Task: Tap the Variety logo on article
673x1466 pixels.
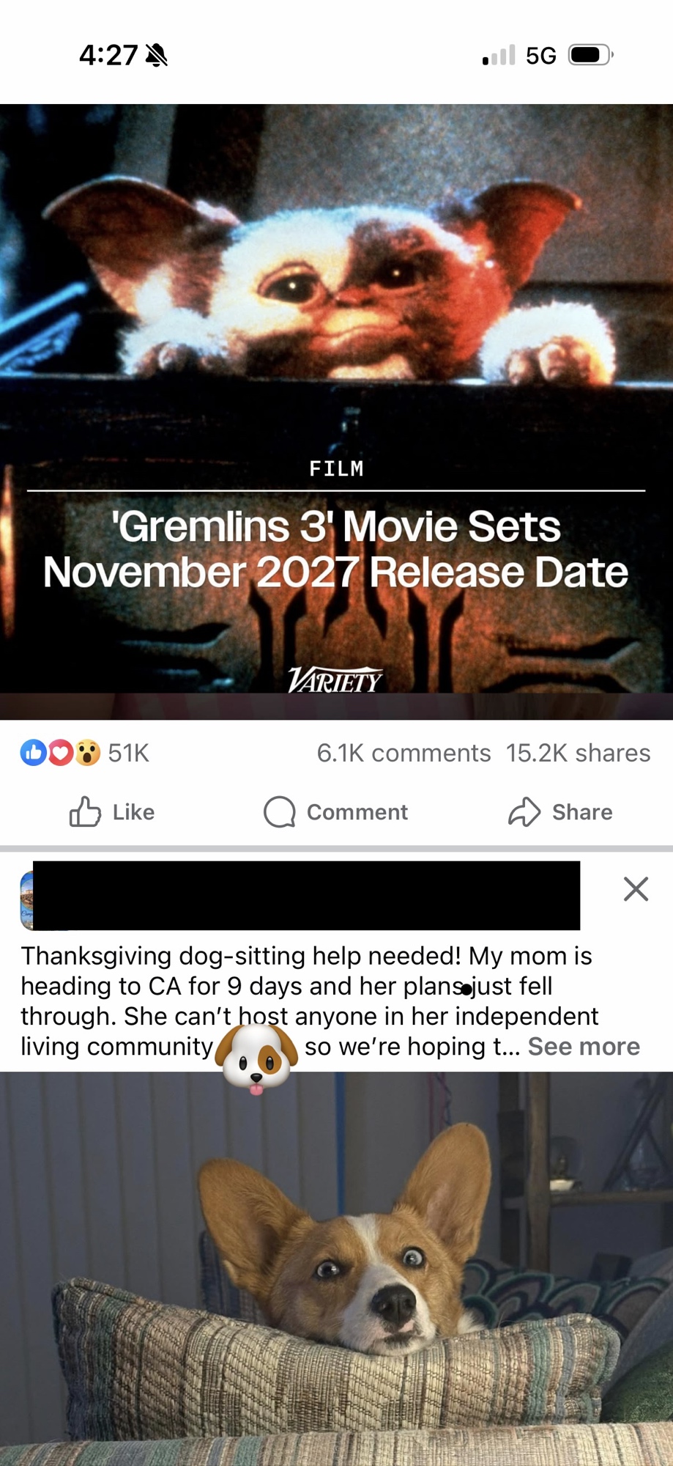Action: [335, 680]
